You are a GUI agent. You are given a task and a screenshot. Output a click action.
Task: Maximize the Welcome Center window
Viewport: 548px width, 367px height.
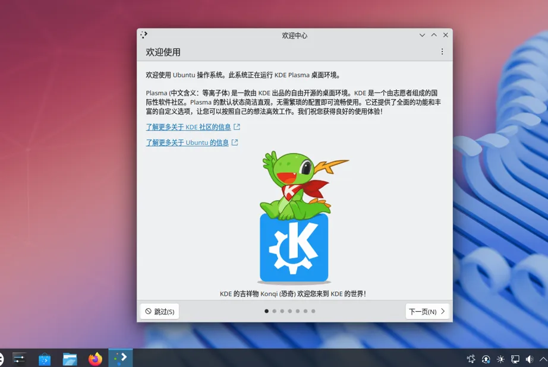tap(434, 35)
